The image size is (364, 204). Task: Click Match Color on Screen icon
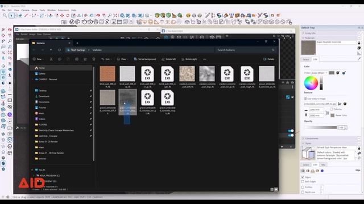[344, 73]
